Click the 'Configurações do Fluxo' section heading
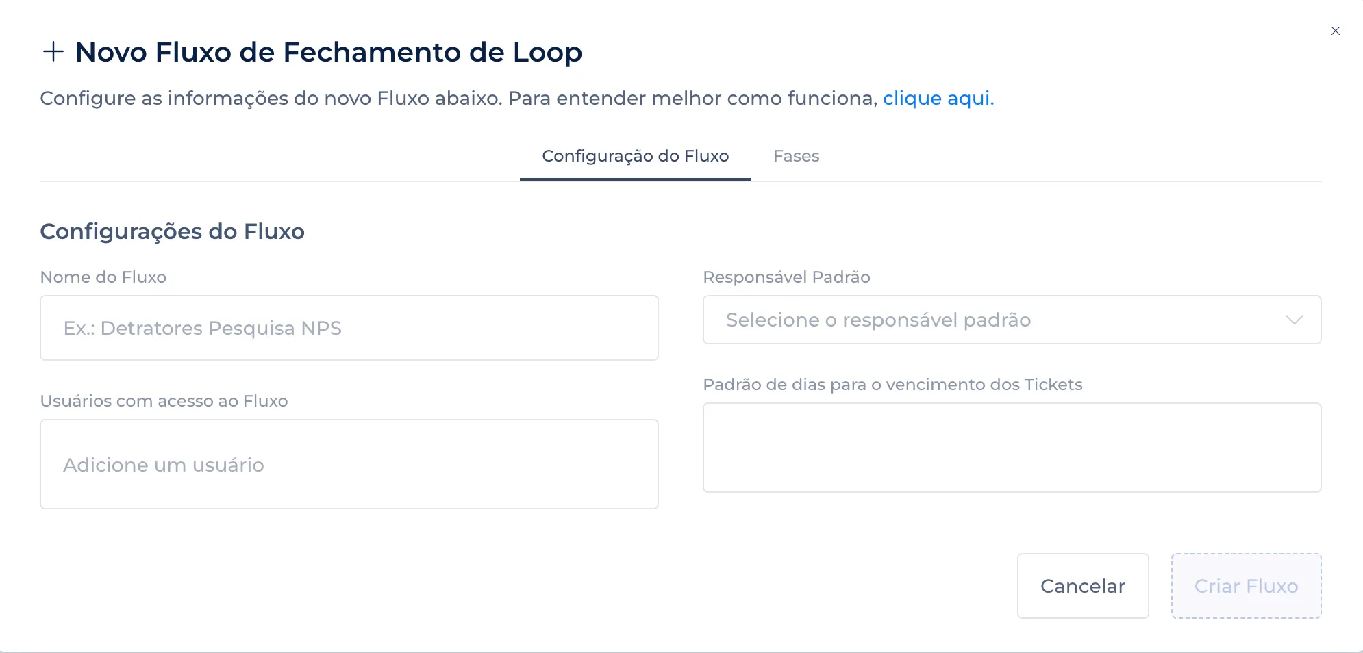 click(172, 231)
